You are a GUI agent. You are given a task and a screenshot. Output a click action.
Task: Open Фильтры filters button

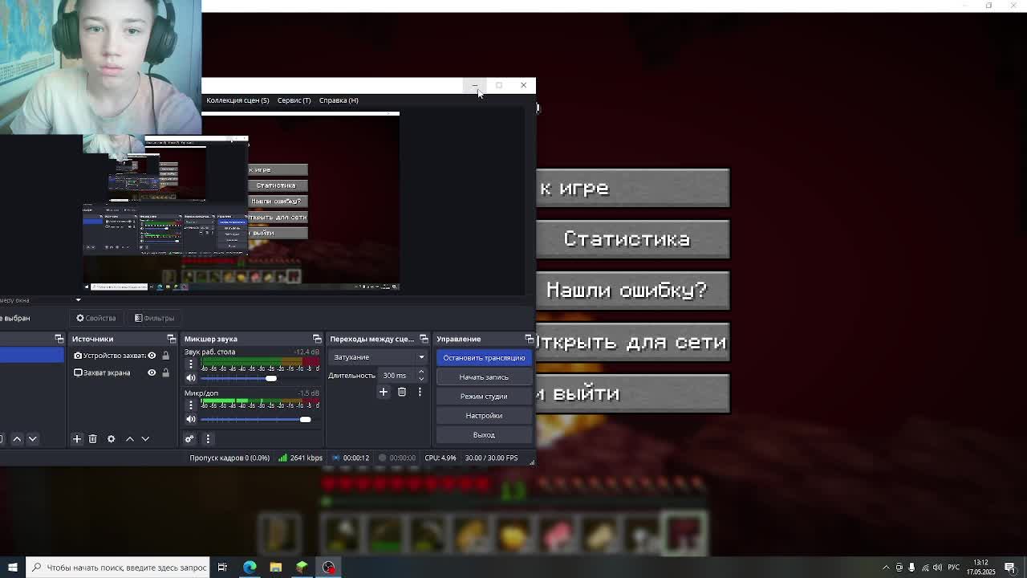pyautogui.click(x=154, y=318)
